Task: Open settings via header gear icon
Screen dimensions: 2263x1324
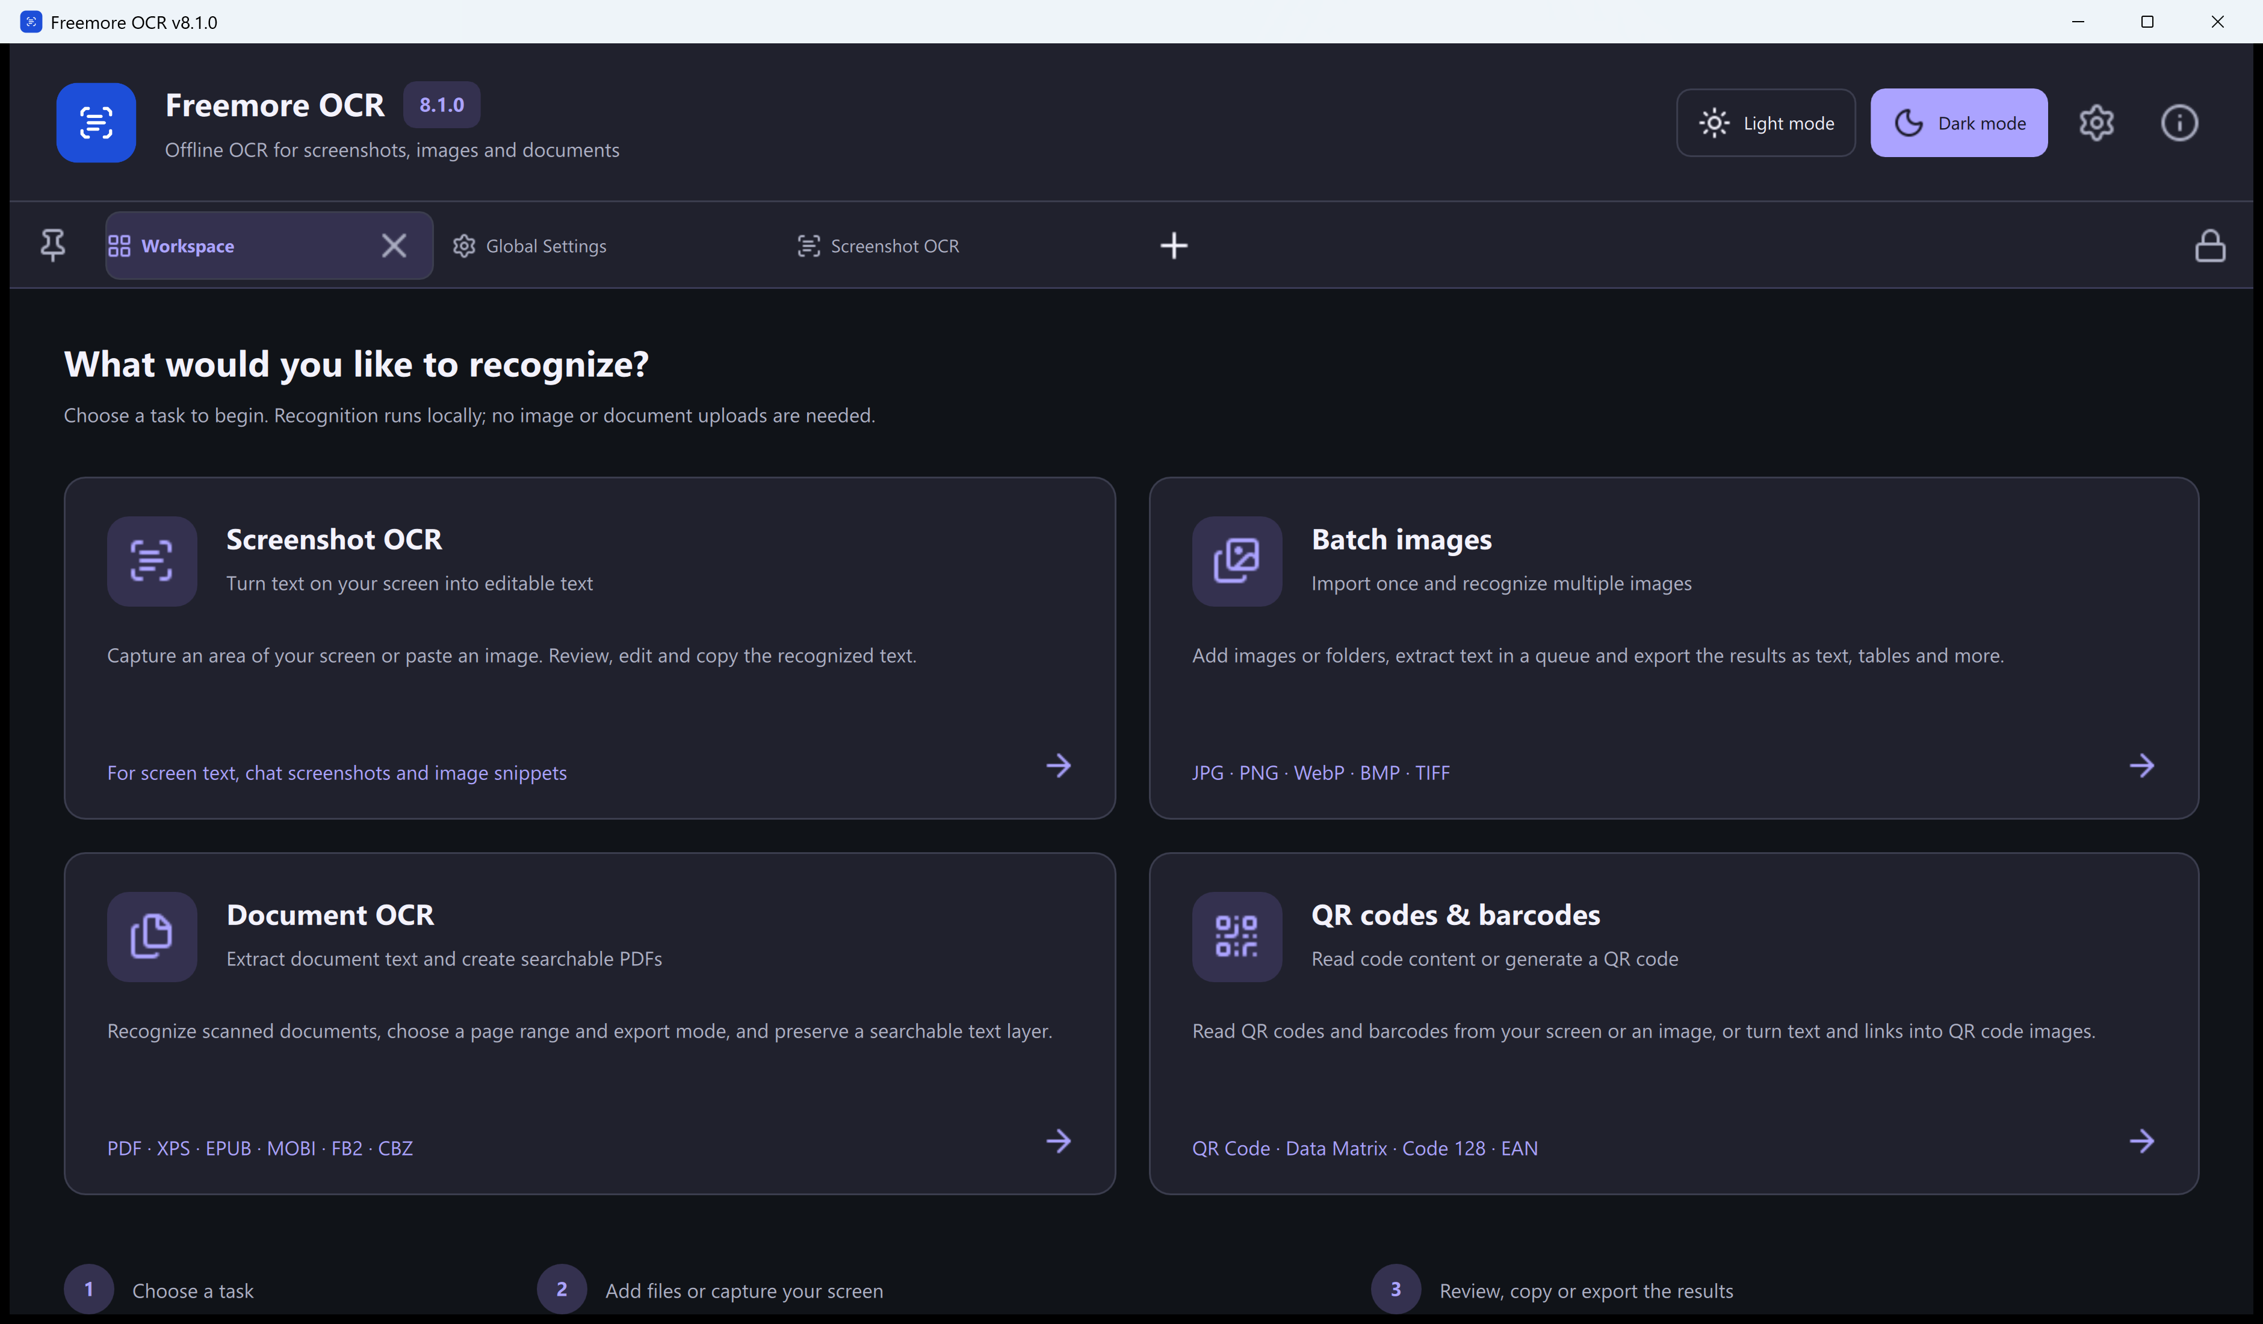Action: 2096,123
